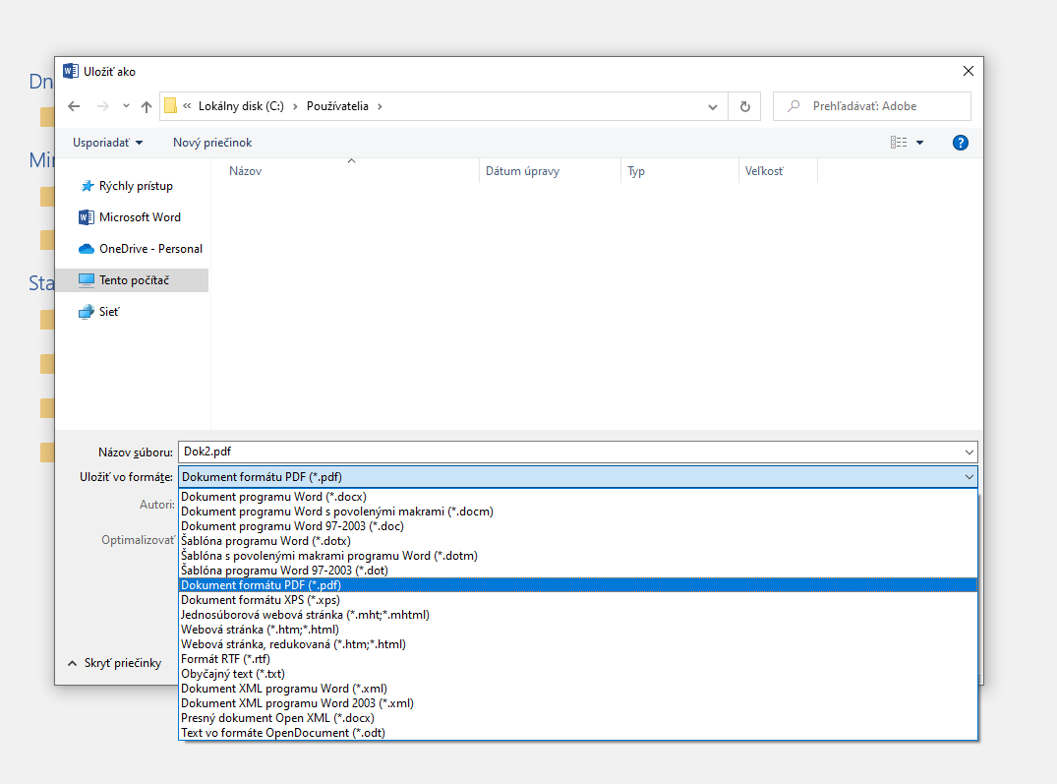This screenshot has width=1057, height=784.
Task: Go up one folder level
Action: (147, 106)
